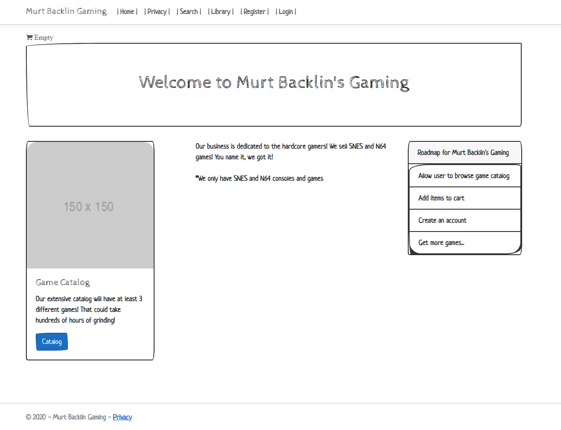The image size is (561, 430).
Task: Click the 'Roadmap for Murt Backlin's Gaming' header
Action: [465, 153]
